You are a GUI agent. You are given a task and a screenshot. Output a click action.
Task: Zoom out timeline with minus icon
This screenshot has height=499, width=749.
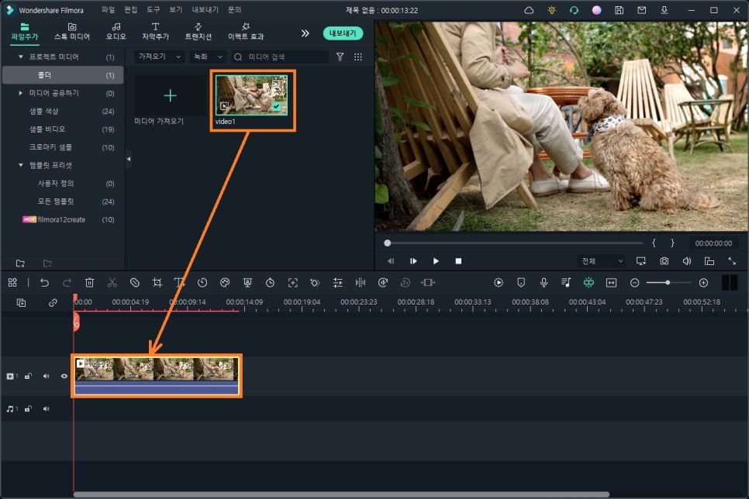pyautogui.click(x=634, y=283)
